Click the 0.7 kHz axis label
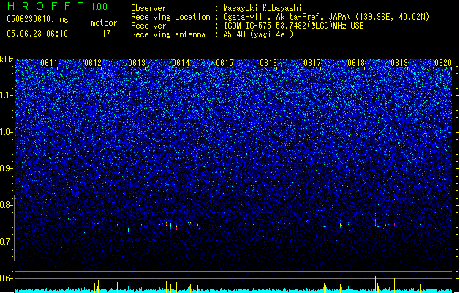This screenshot has height=293, width=460. tap(6, 242)
